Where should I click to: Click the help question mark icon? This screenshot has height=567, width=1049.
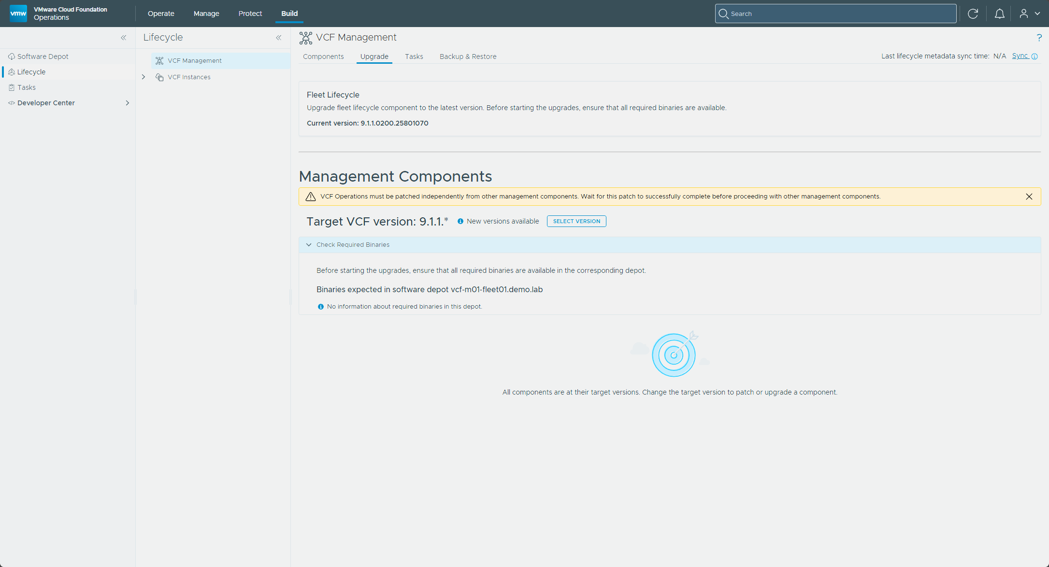point(1039,38)
